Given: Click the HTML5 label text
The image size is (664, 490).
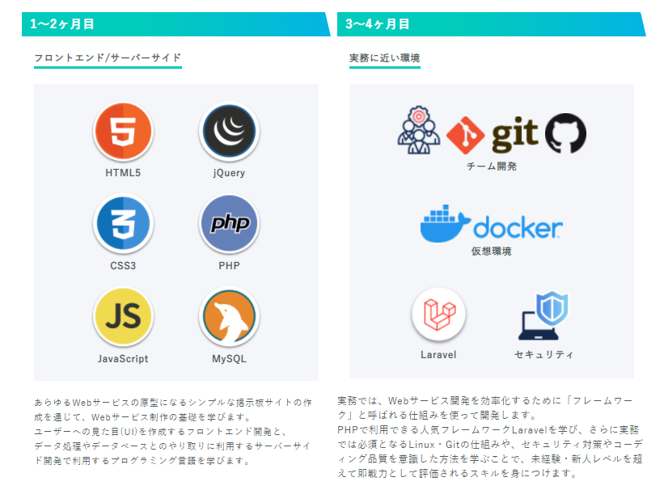Looking at the screenshot, I should [123, 173].
